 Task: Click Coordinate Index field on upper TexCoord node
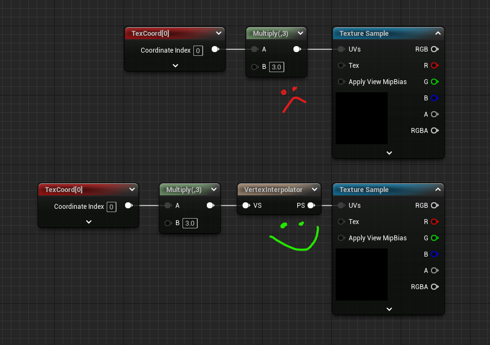point(198,50)
